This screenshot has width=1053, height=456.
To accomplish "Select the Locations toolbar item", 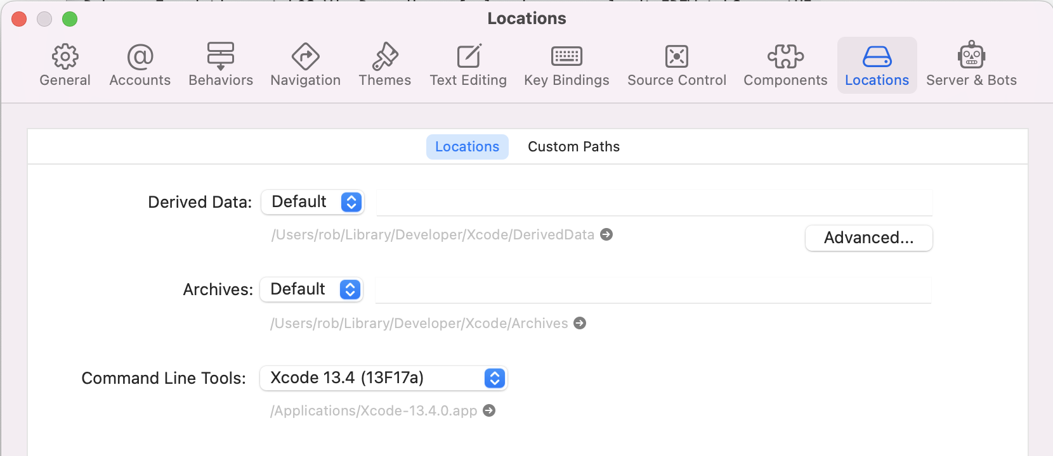I will [x=877, y=65].
